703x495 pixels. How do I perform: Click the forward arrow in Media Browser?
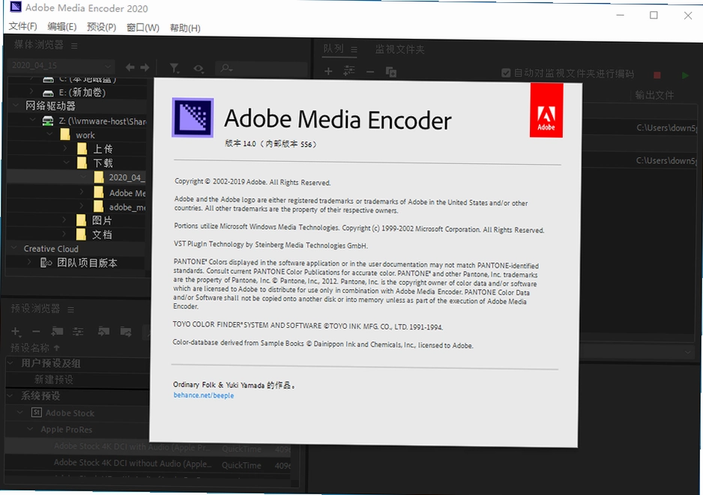(145, 67)
